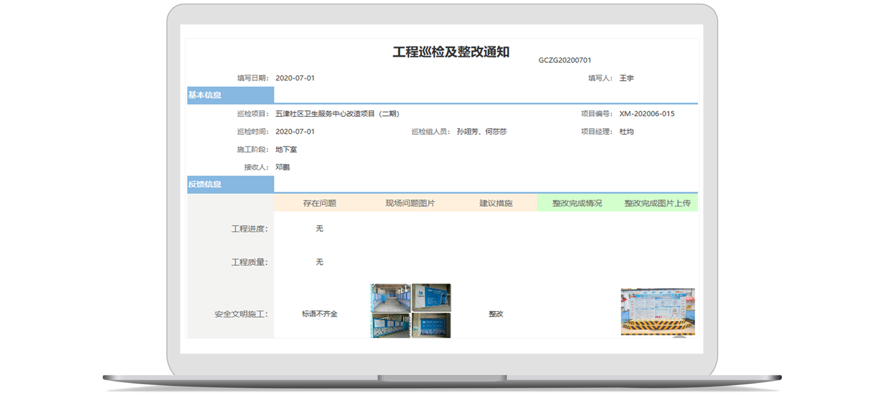This screenshot has height=397, width=885.
Task: View the uploaded rectification completed notice-board photo
Action: [x=658, y=312]
